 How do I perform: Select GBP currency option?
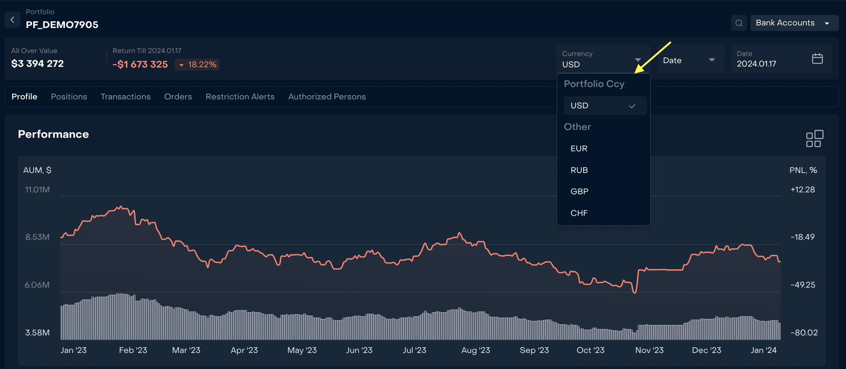pos(579,192)
